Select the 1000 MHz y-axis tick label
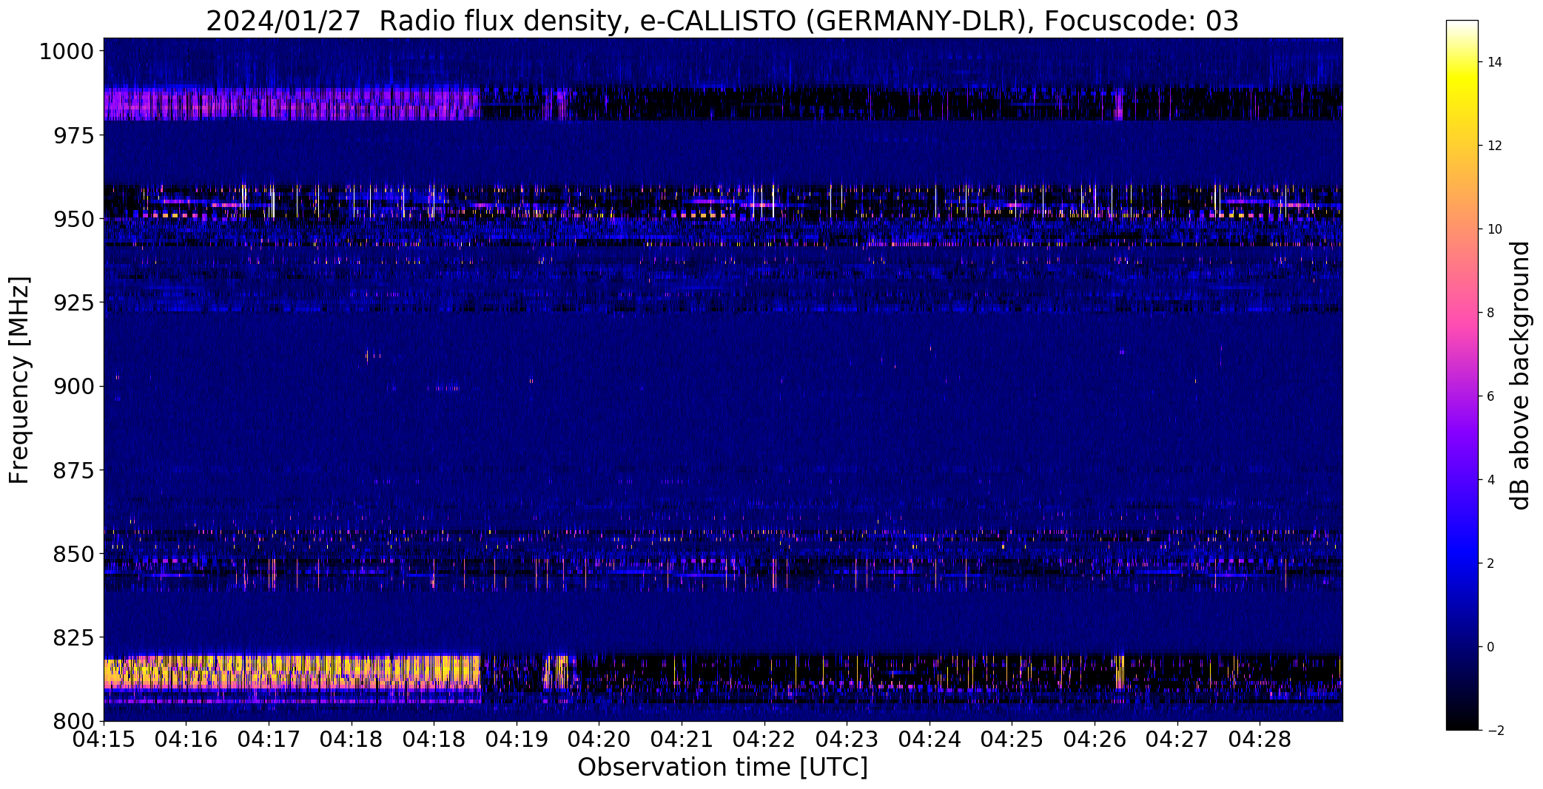Viewport: 1543px width, 789px height. [67, 52]
